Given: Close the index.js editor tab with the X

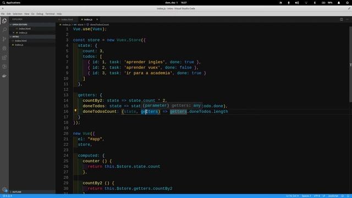Looking at the screenshot, I should (97, 20).
